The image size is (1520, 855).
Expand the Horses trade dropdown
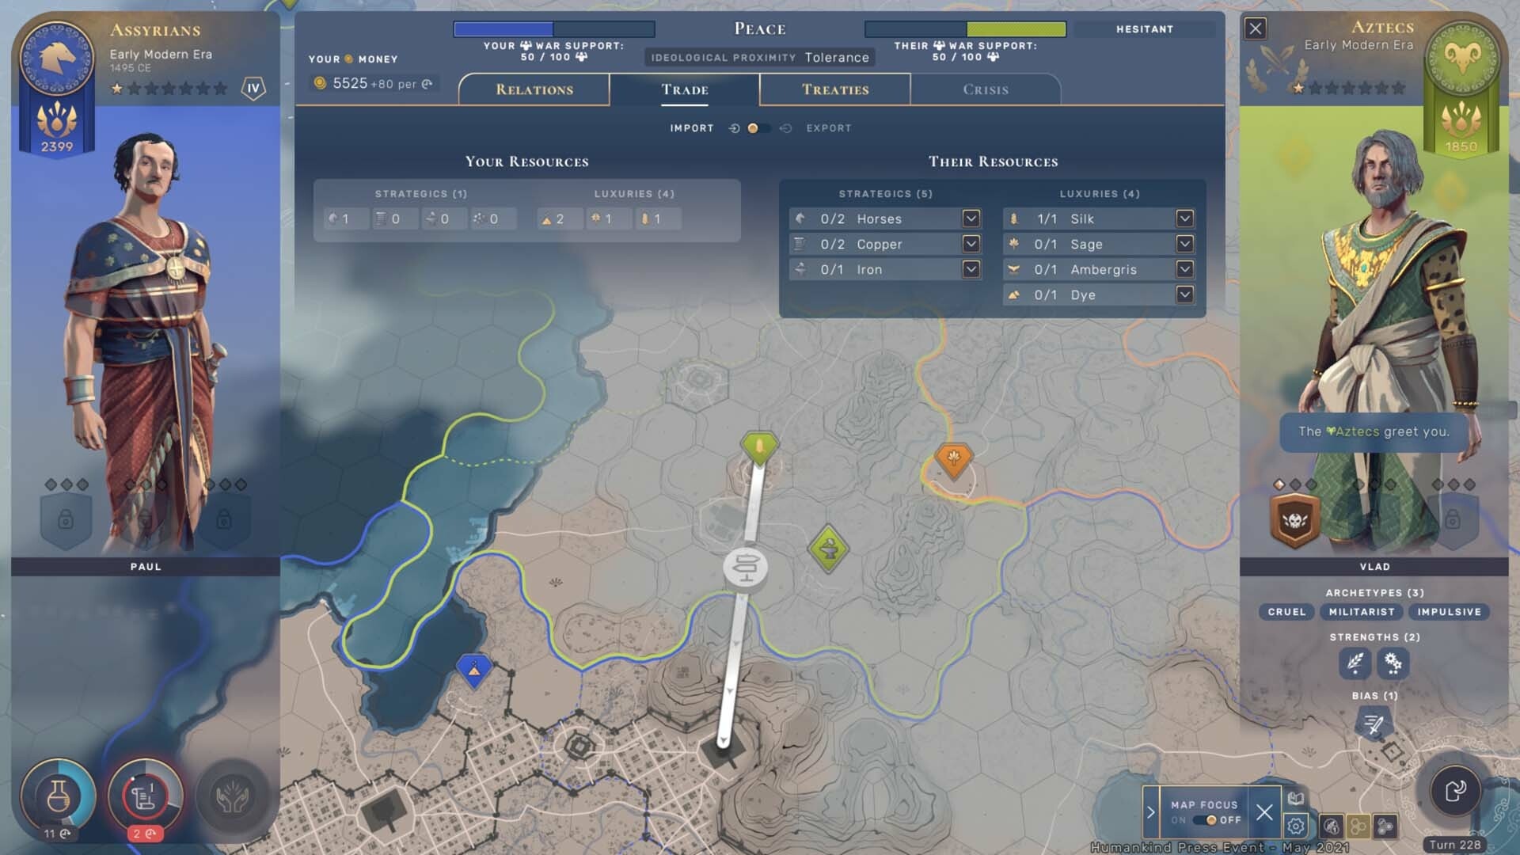970,218
